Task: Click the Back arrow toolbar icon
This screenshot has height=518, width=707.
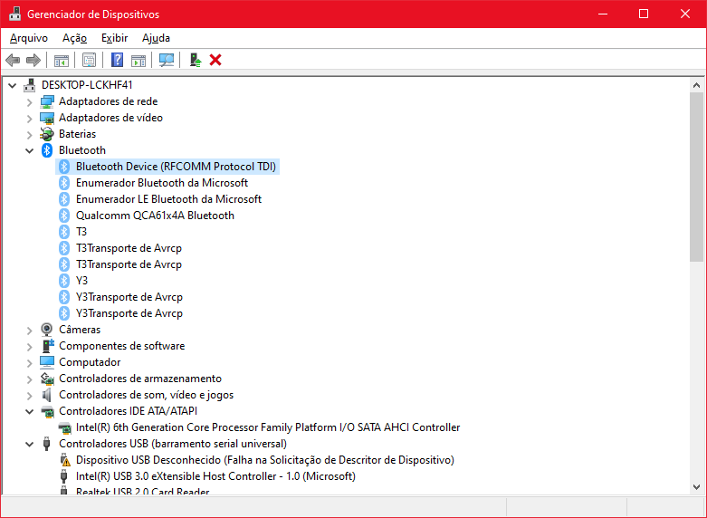Action: click(13, 60)
